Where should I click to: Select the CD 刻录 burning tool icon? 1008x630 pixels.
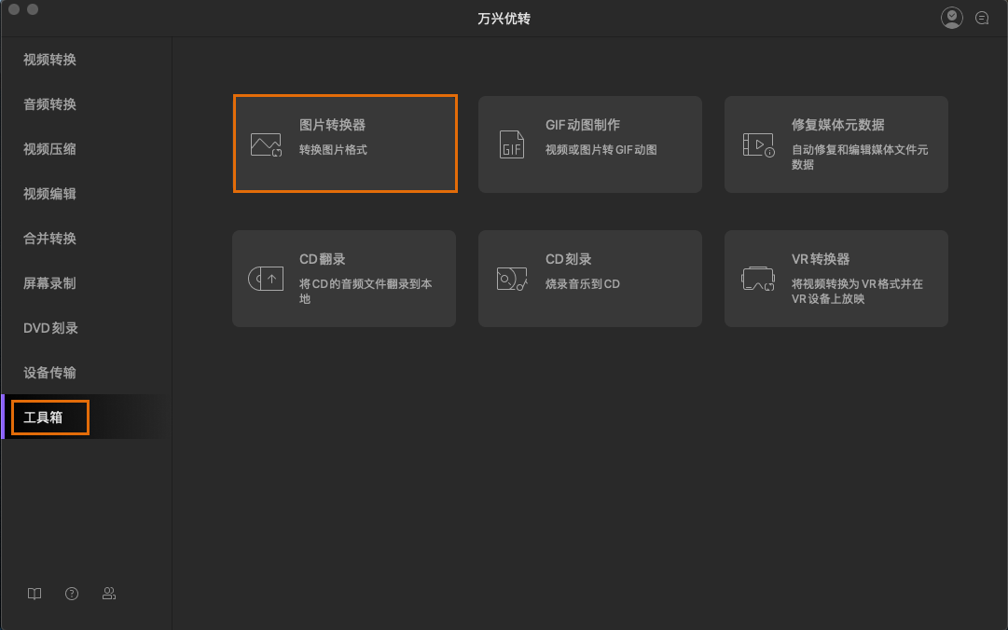(510, 278)
